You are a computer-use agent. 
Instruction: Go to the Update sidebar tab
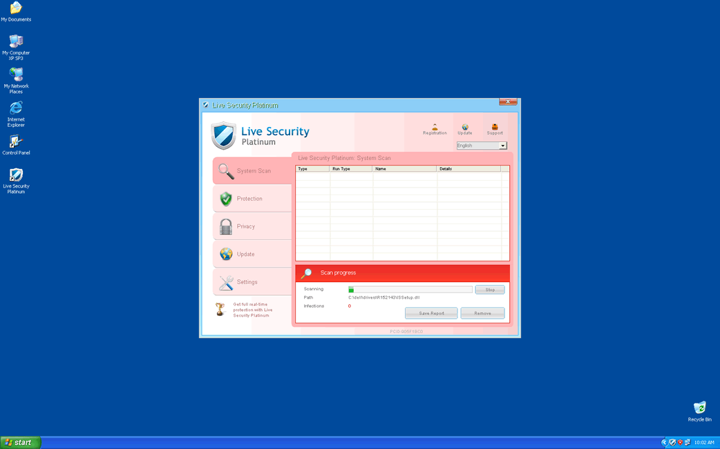click(x=252, y=255)
